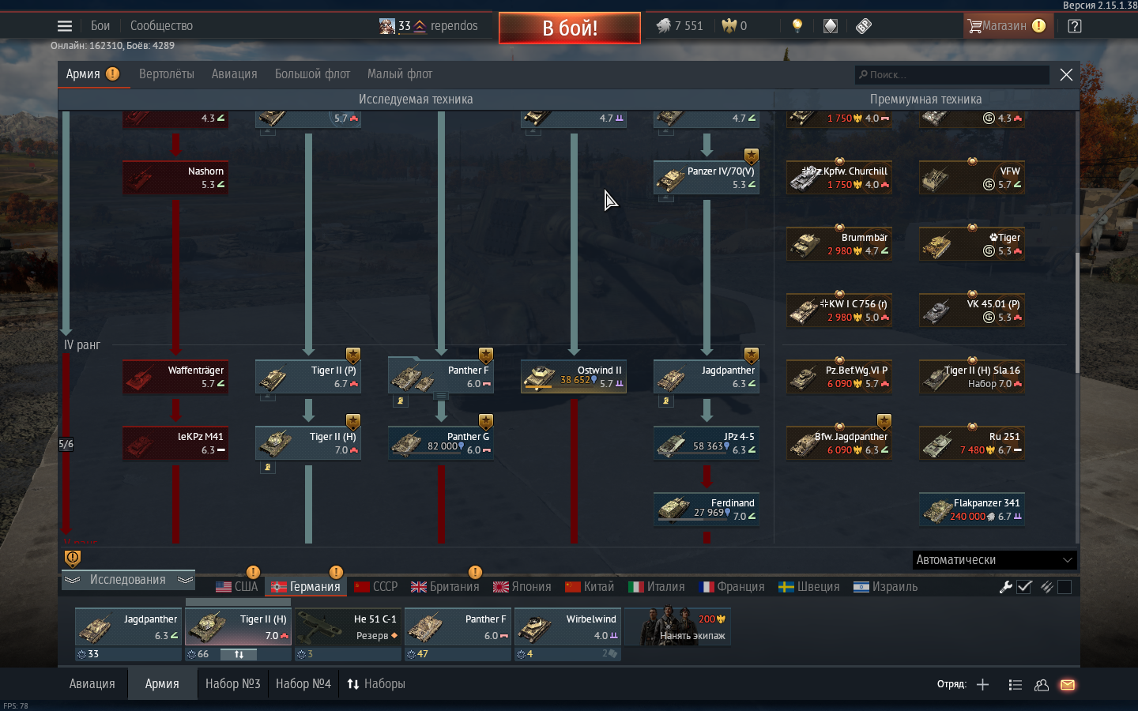Select the Tiger II (P) tank
The height and width of the screenshot is (711, 1138).
(x=308, y=377)
